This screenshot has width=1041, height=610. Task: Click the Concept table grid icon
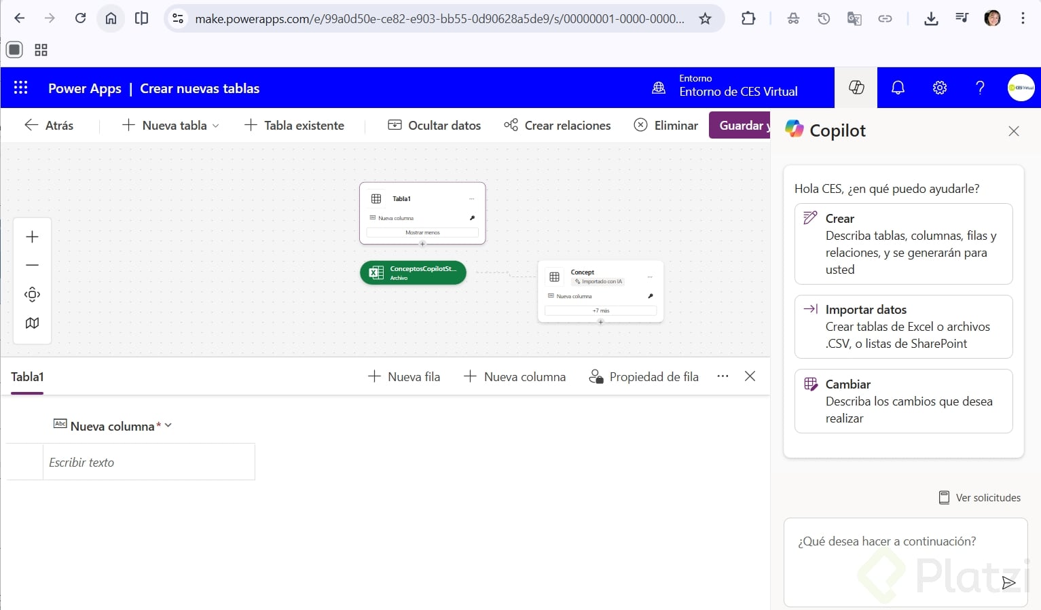[x=554, y=277]
